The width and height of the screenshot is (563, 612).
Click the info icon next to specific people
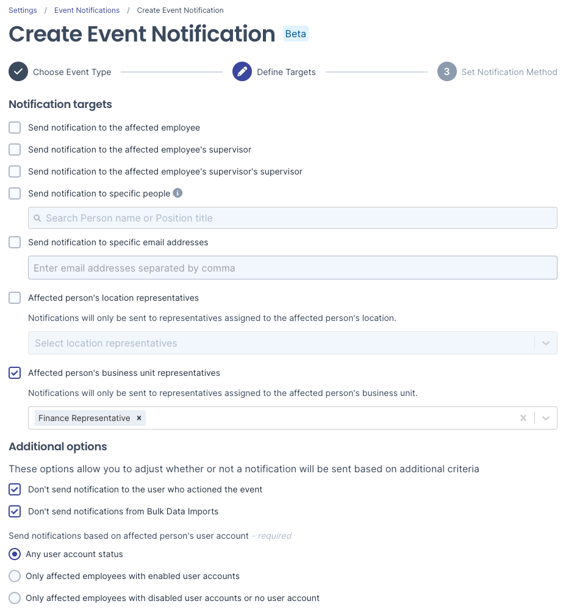click(176, 193)
